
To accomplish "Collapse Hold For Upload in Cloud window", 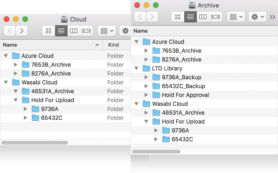I will tap(15, 100).
